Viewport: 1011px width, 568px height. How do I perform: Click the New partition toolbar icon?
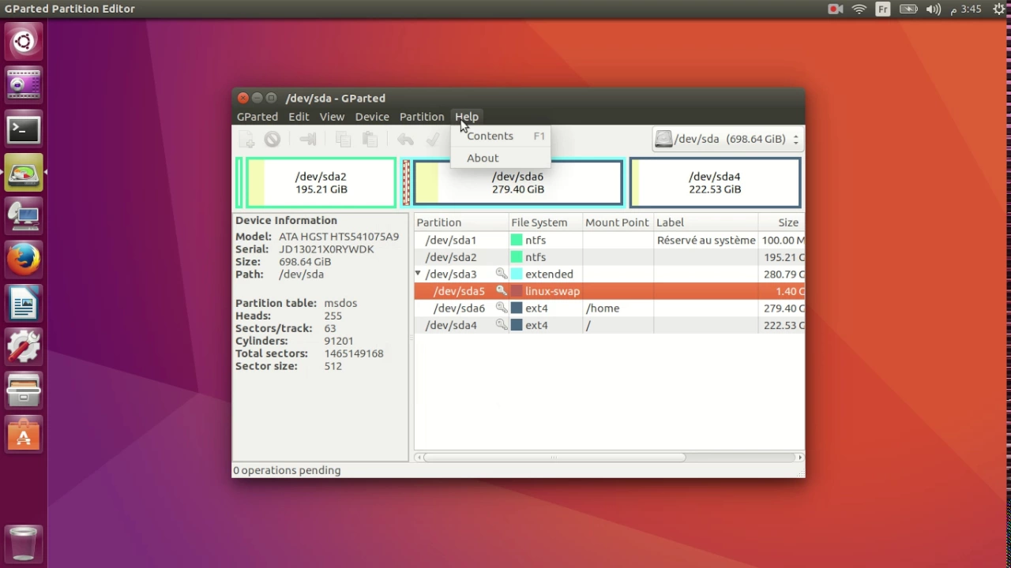(x=247, y=140)
